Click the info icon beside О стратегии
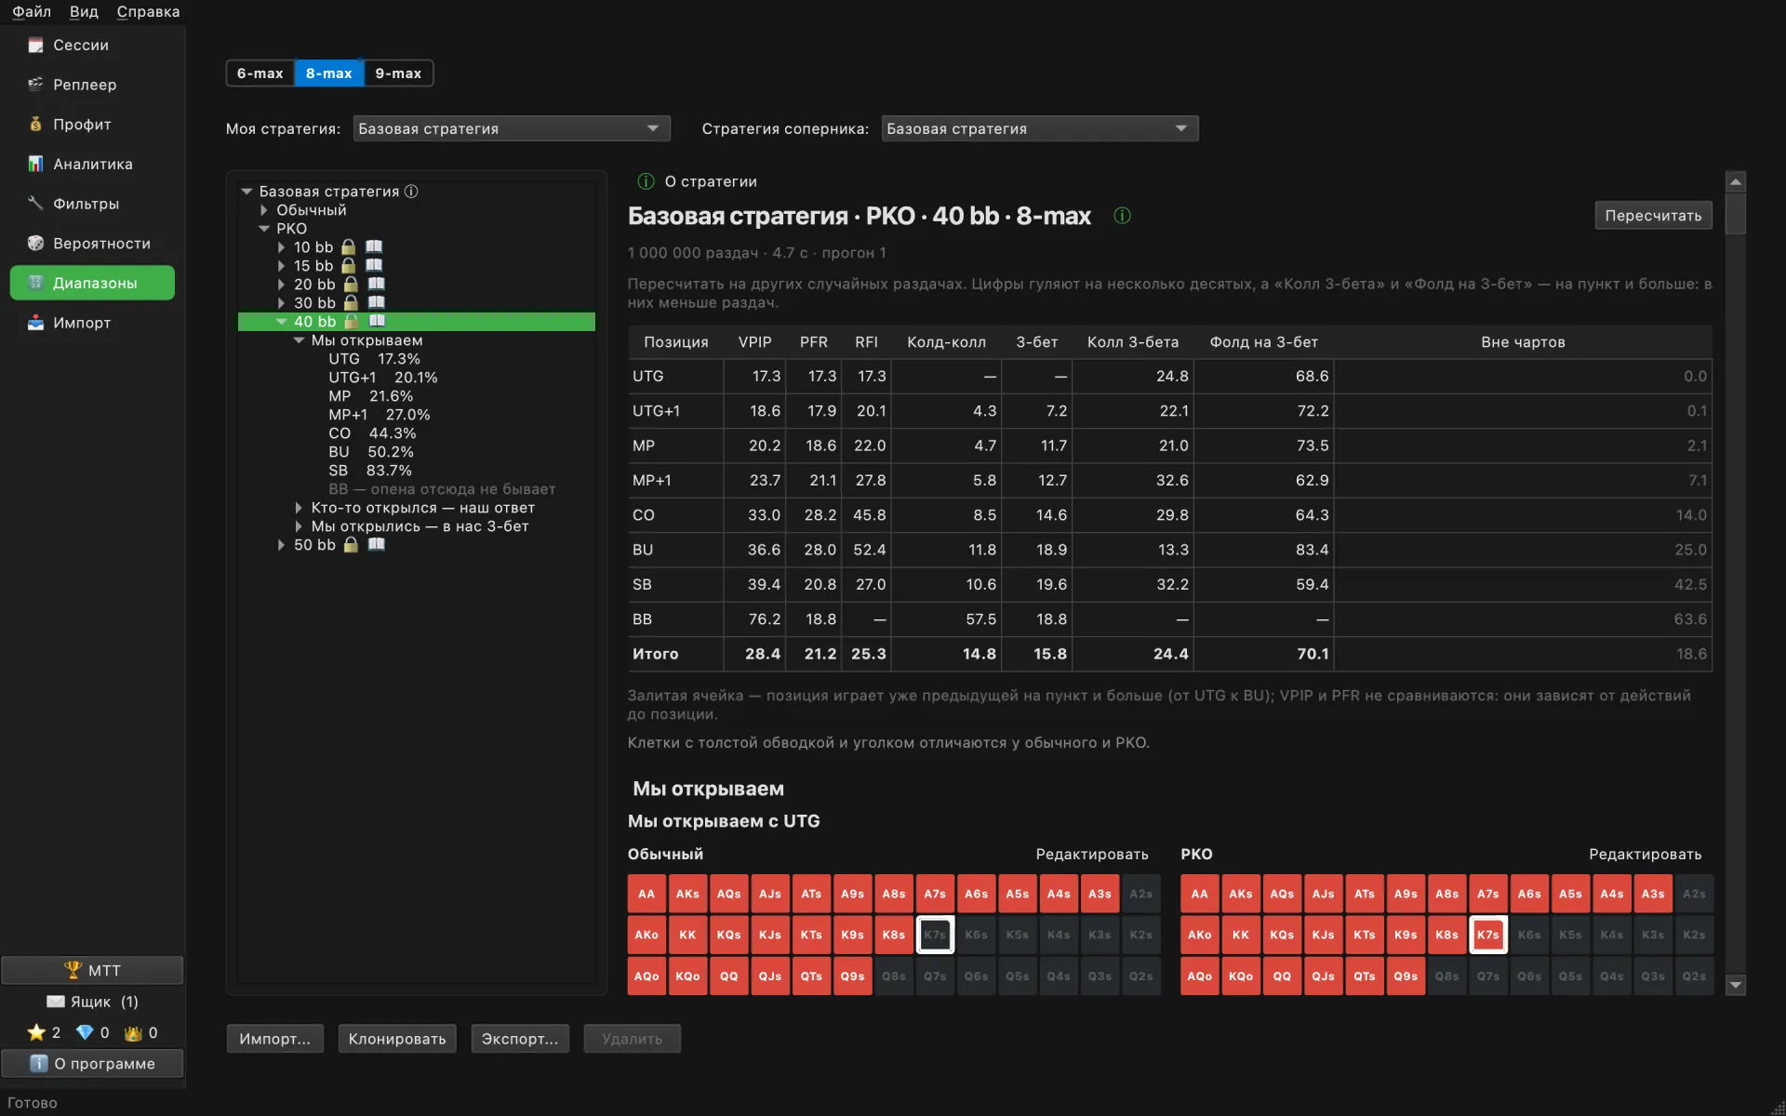Viewport: 1786px width, 1116px height. pos(646,181)
